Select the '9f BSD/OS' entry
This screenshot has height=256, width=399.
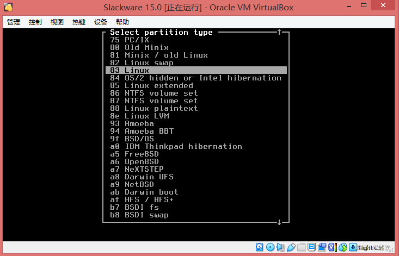[x=196, y=139]
